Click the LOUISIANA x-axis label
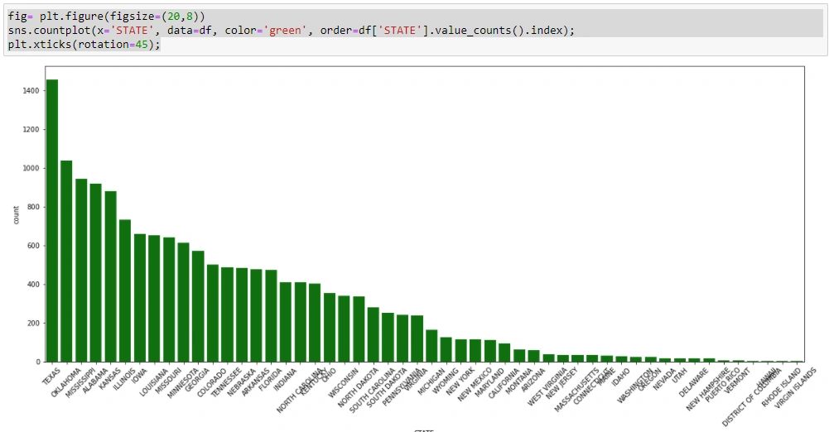 152,382
